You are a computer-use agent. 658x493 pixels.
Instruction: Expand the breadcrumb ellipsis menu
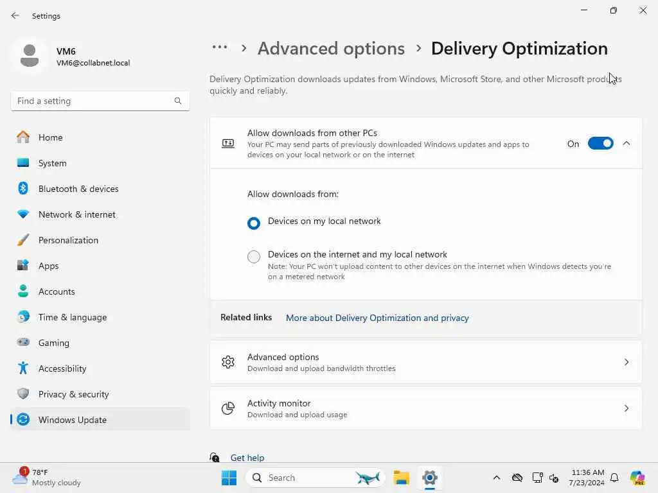click(x=220, y=48)
